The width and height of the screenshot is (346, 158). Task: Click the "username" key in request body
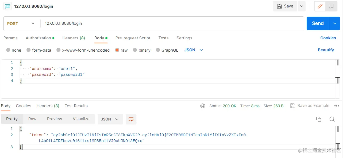click(41, 69)
